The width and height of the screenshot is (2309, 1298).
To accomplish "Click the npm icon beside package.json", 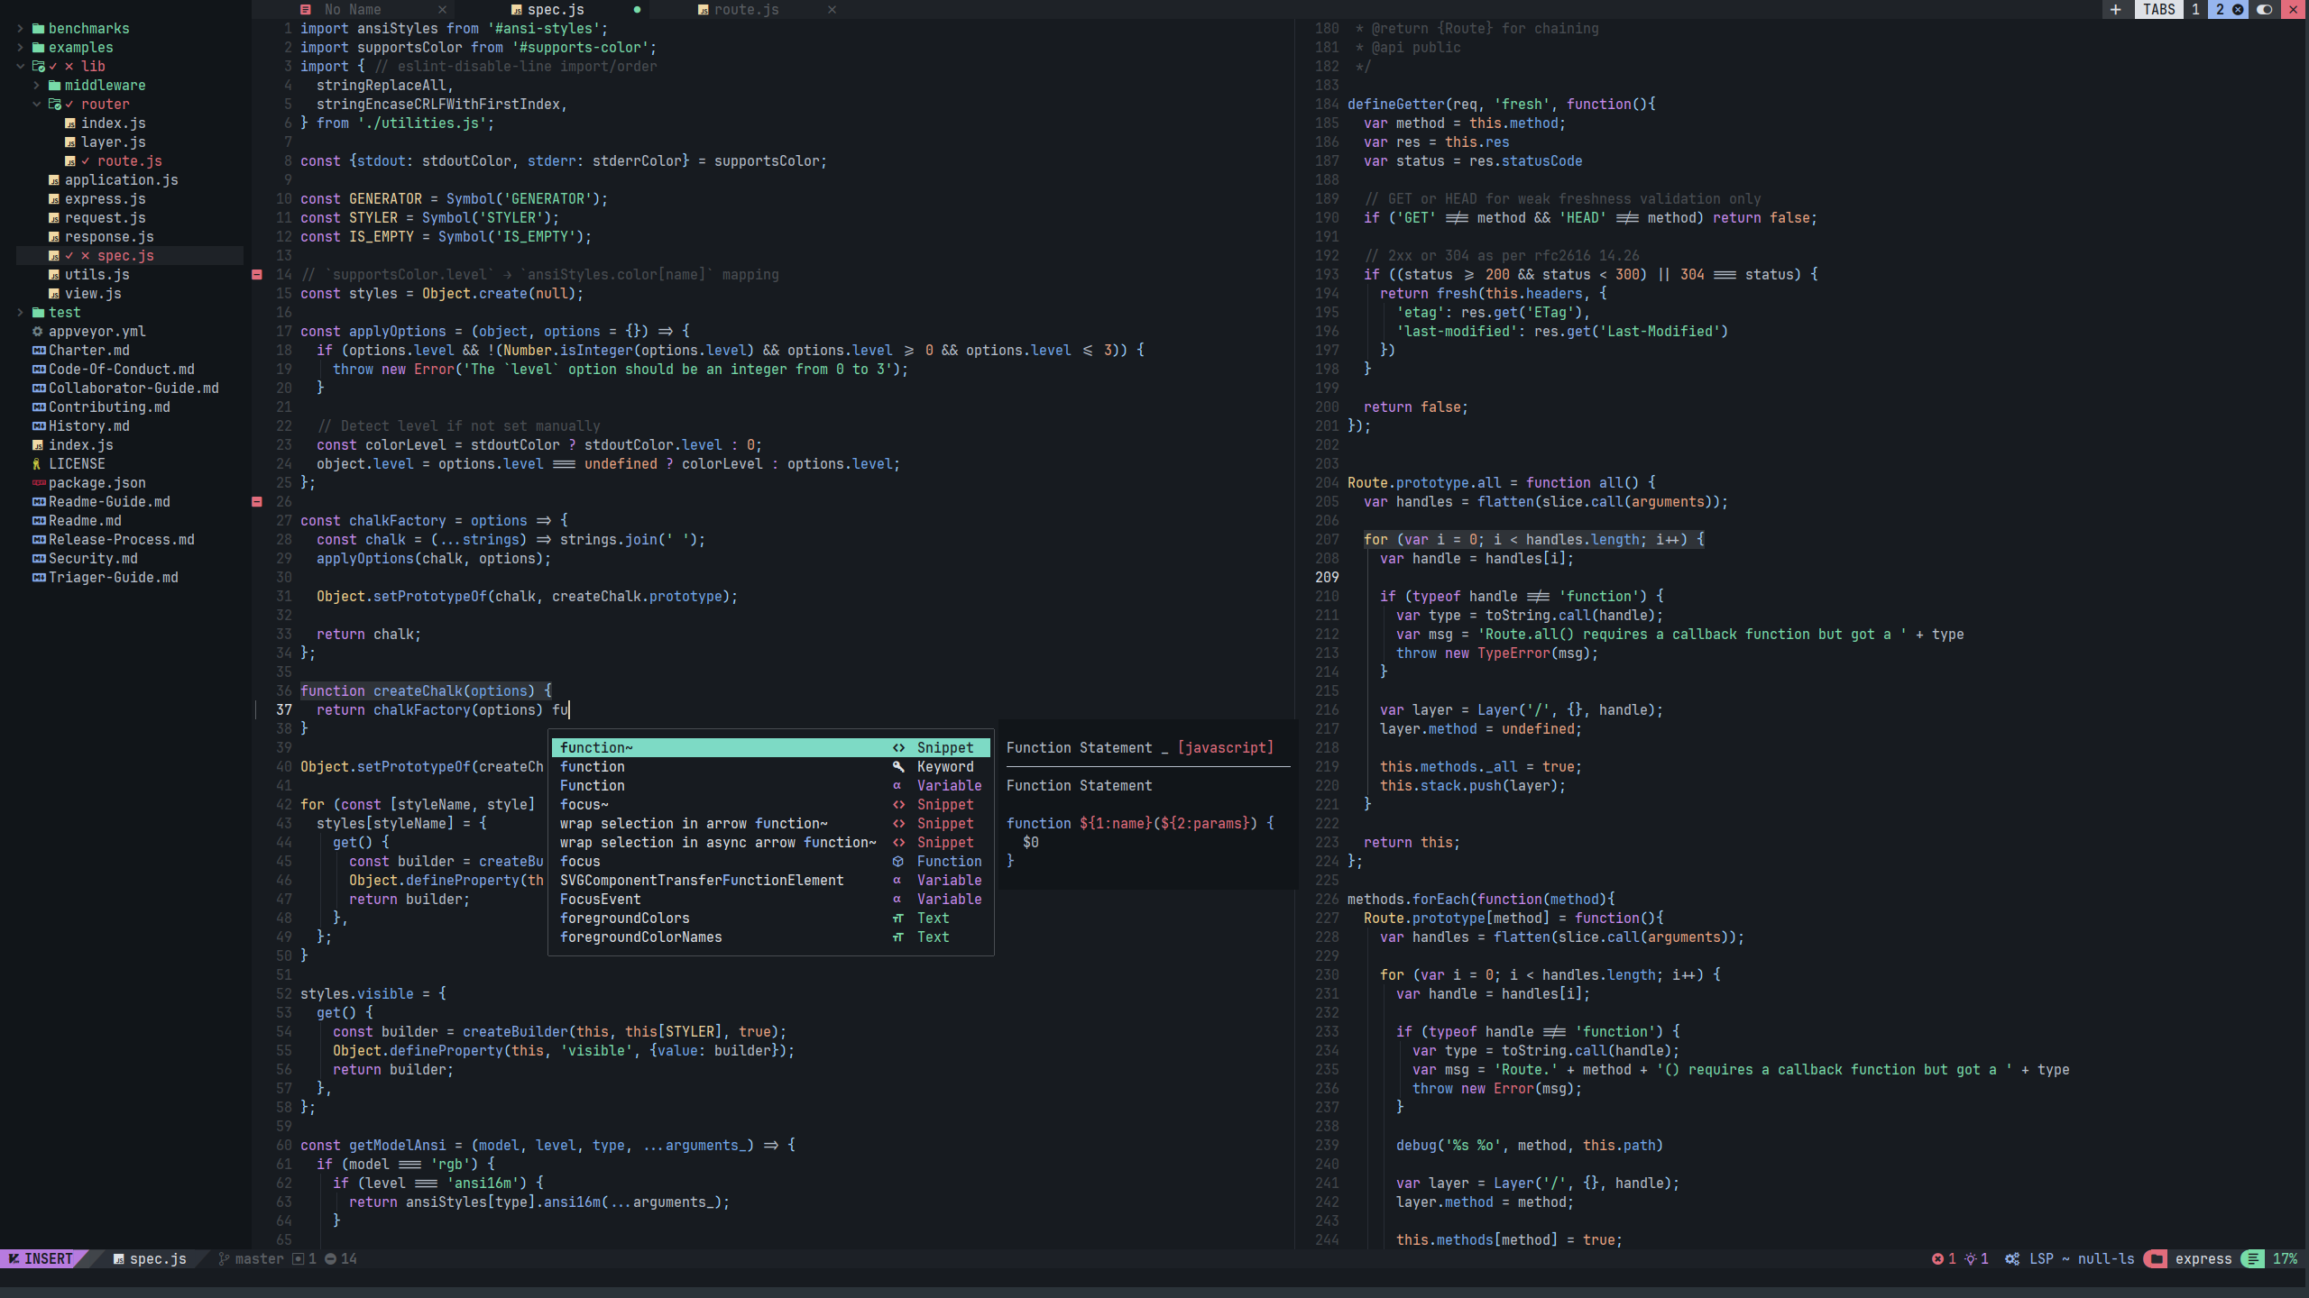I will (39, 483).
